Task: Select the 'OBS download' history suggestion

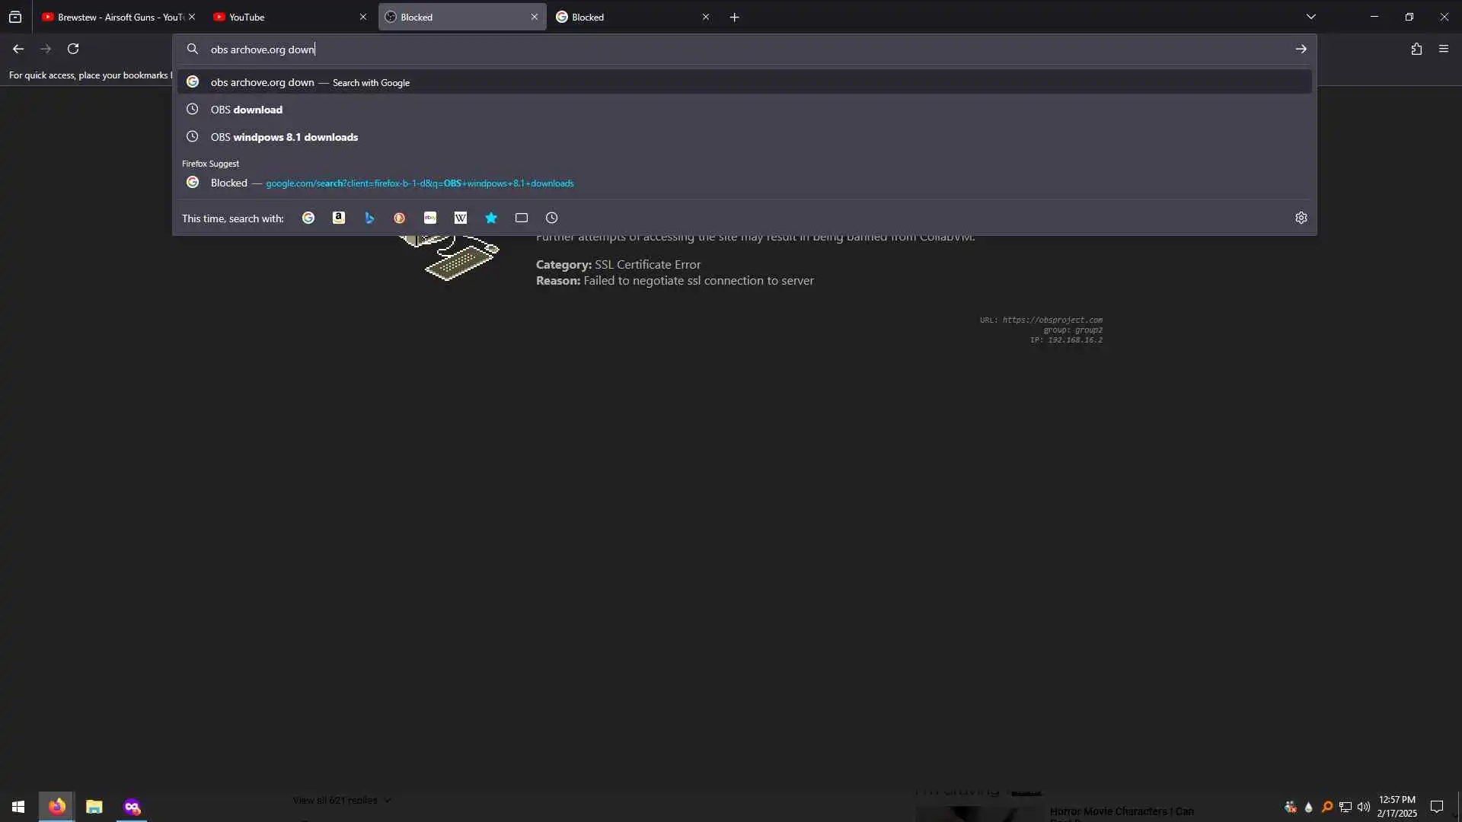Action: tap(247, 110)
